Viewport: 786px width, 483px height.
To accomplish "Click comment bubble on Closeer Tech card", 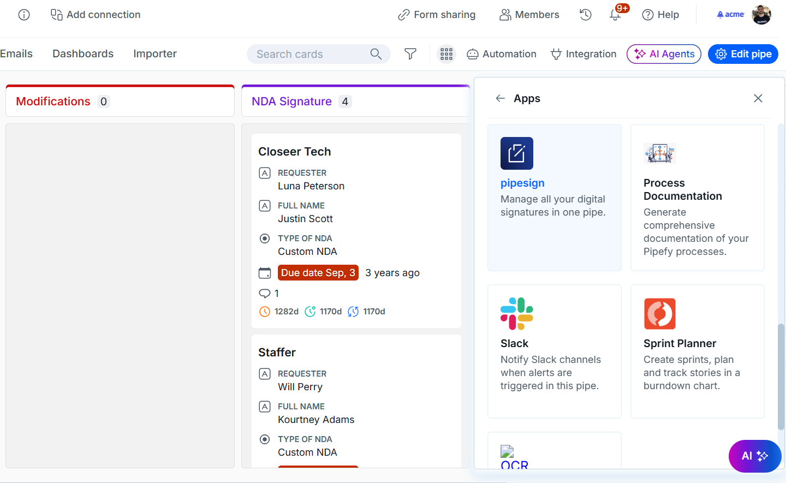I will (x=265, y=294).
